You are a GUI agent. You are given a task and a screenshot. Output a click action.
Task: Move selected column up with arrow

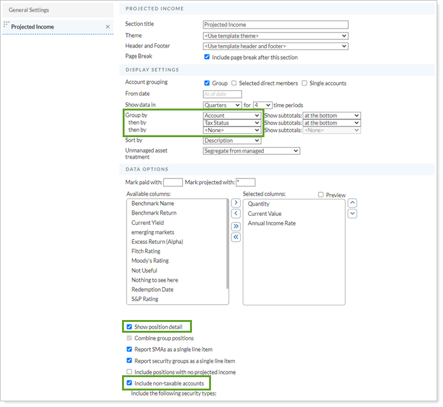point(353,203)
